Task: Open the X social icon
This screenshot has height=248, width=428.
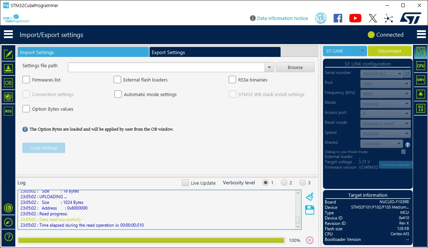Action: pos(372,18)
